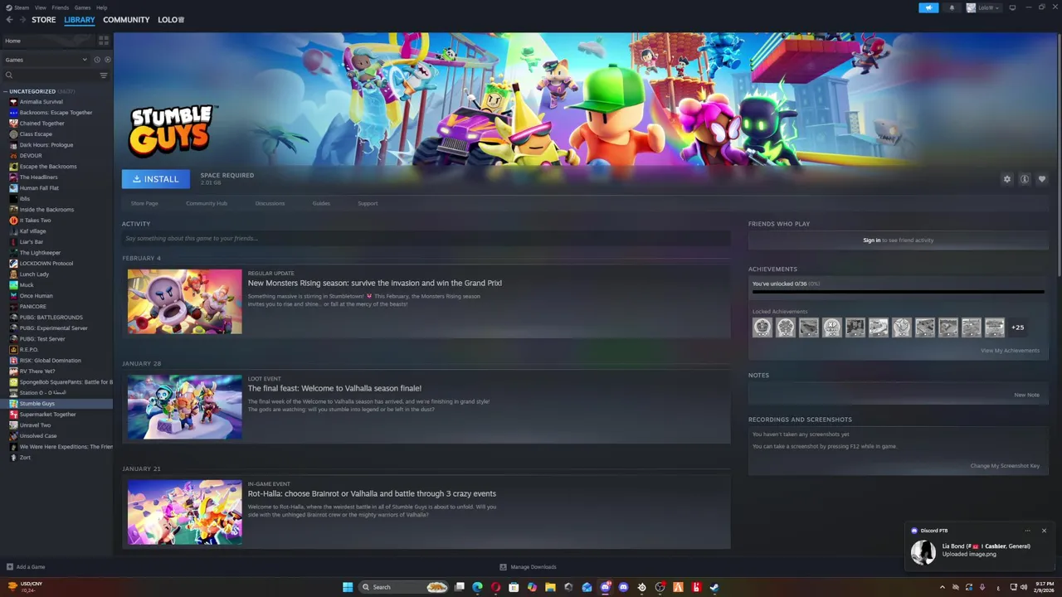
Task: Go forward with the right arrow
Action: (22, 20)
